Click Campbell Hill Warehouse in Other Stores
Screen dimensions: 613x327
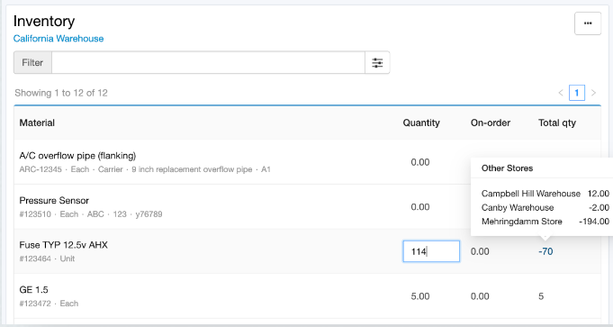(530, 194)
